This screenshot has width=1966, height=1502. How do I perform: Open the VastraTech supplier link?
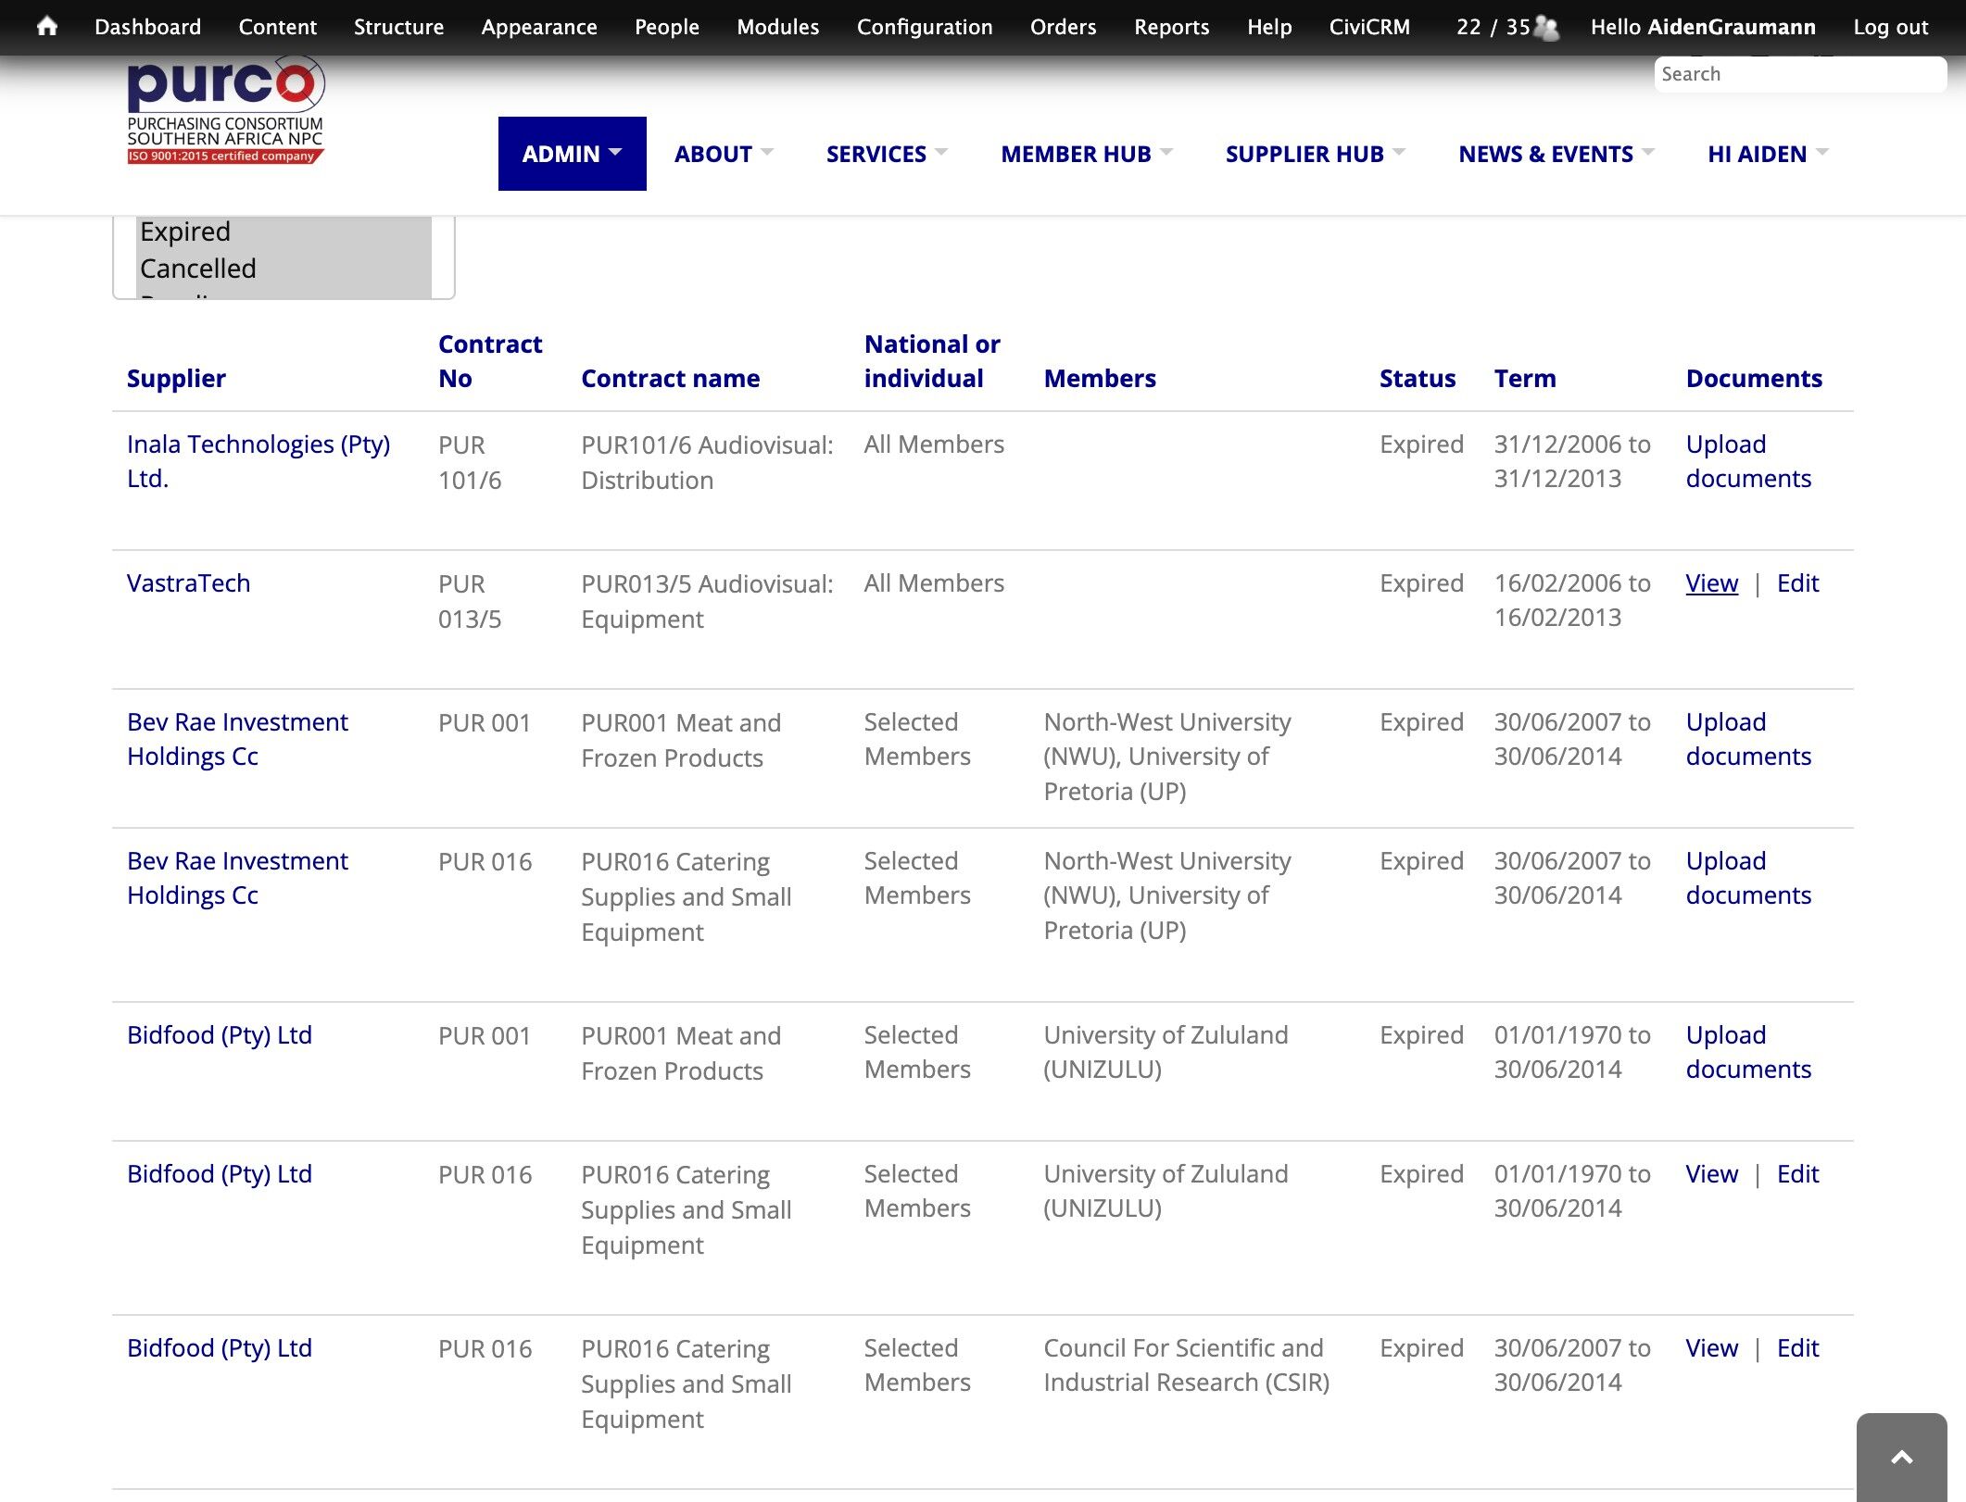pyautogui.click(x=188, y=583)
